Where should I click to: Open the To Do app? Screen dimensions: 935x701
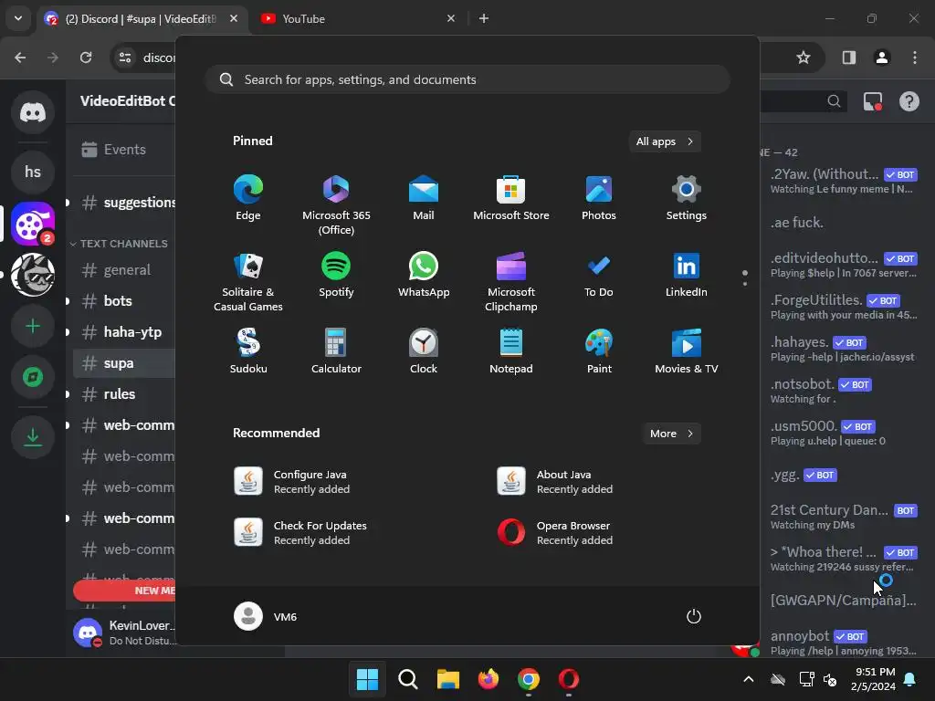tap(599, 275)
